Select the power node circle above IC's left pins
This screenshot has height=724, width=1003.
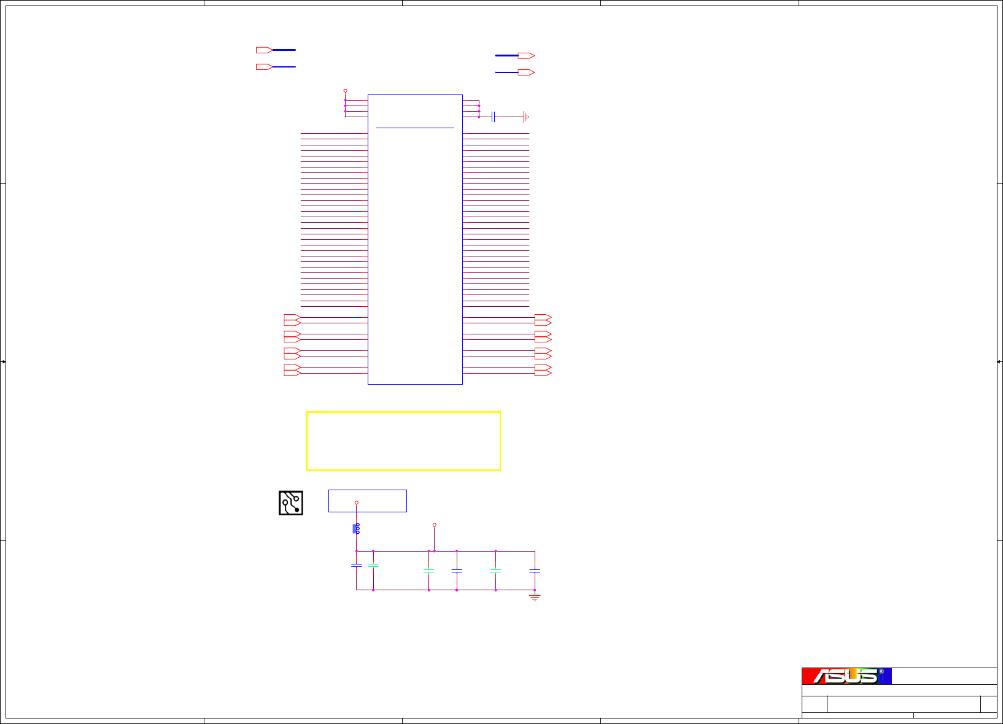tap(345, 91)
